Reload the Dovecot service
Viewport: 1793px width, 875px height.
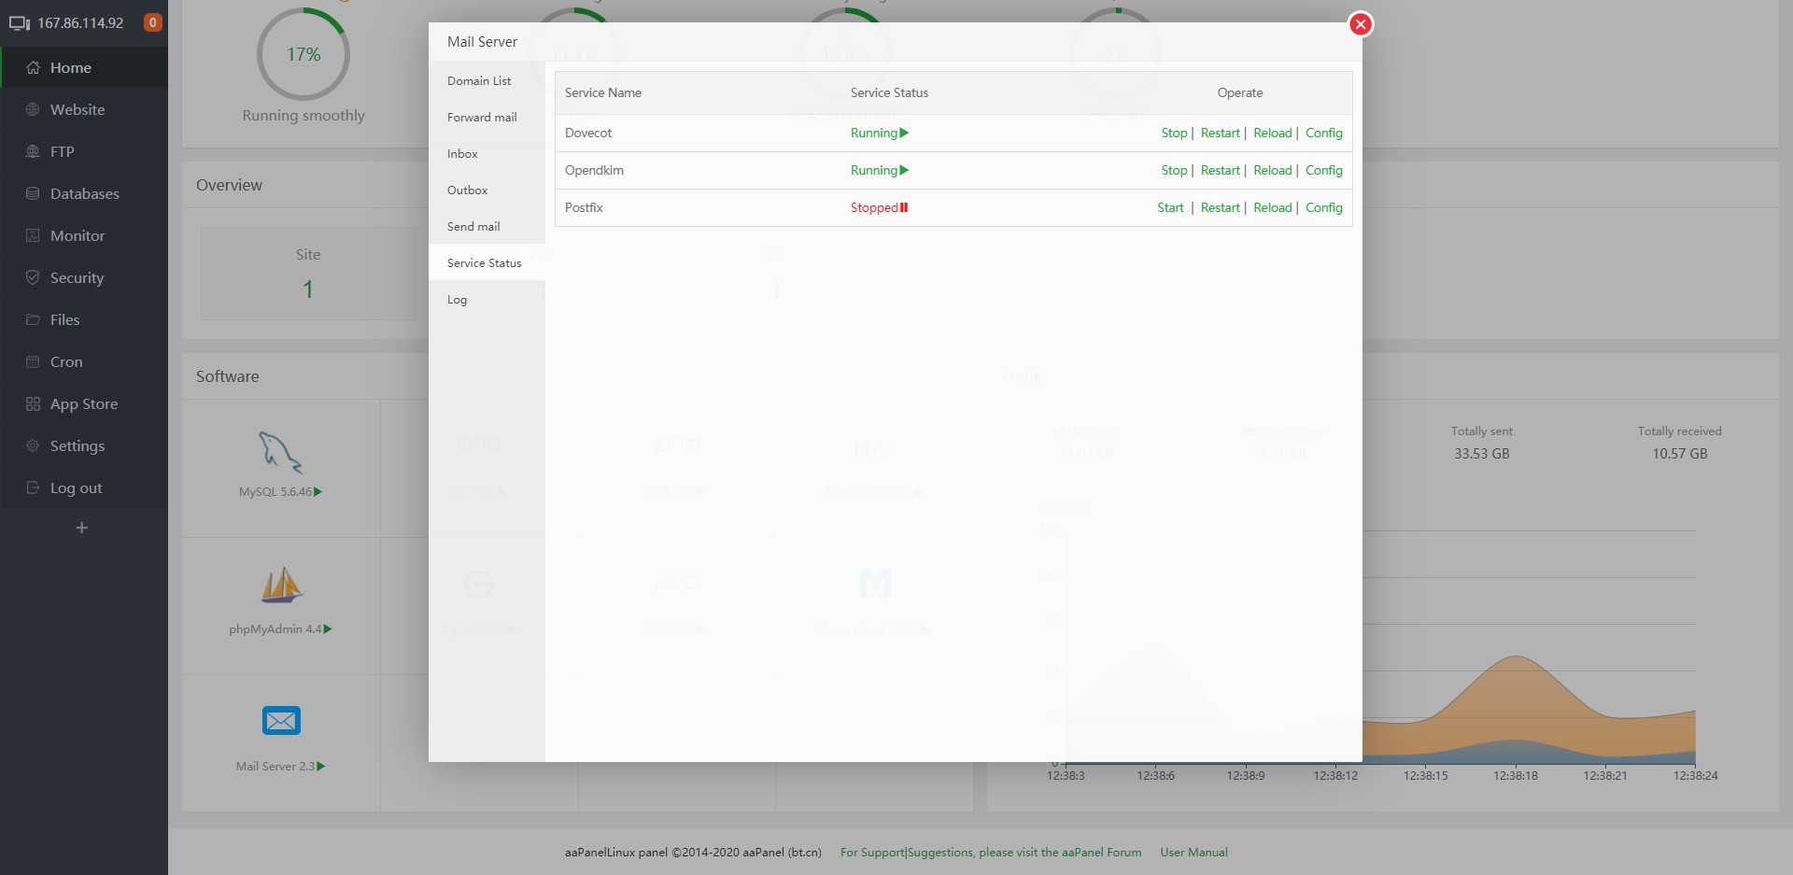[1273, 134]
